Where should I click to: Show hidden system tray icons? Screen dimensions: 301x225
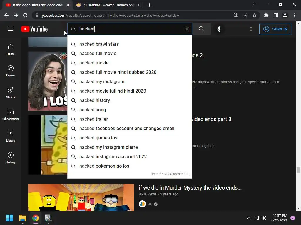[248, 218]
